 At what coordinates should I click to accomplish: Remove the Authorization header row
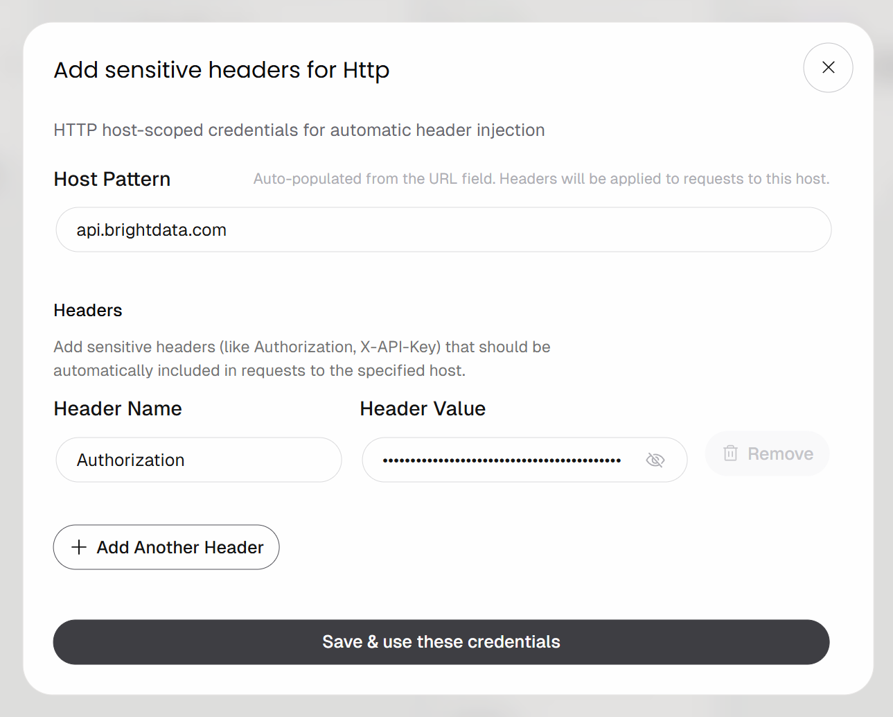pos(767,453)
